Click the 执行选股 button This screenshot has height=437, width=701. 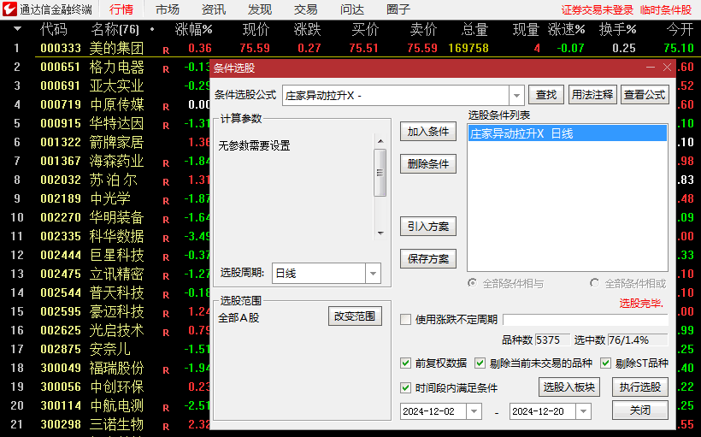click(640, 387)
